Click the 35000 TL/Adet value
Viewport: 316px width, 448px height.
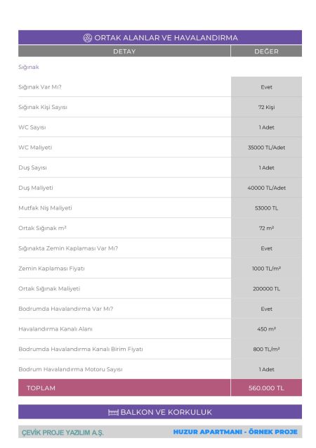(x=266, y=148)
